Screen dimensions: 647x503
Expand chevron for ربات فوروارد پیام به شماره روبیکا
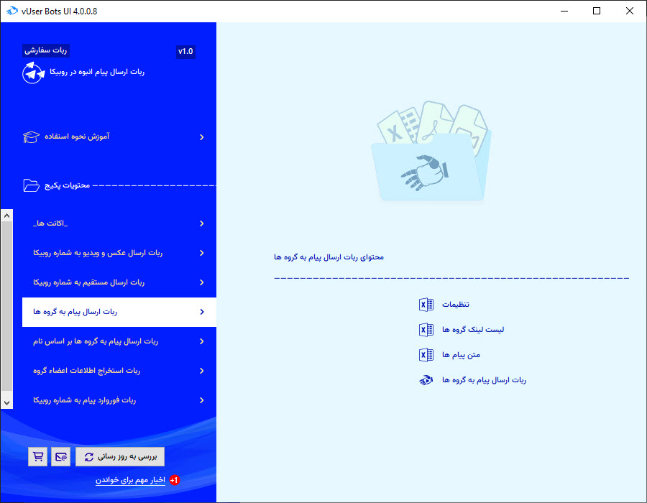(202, 400)
